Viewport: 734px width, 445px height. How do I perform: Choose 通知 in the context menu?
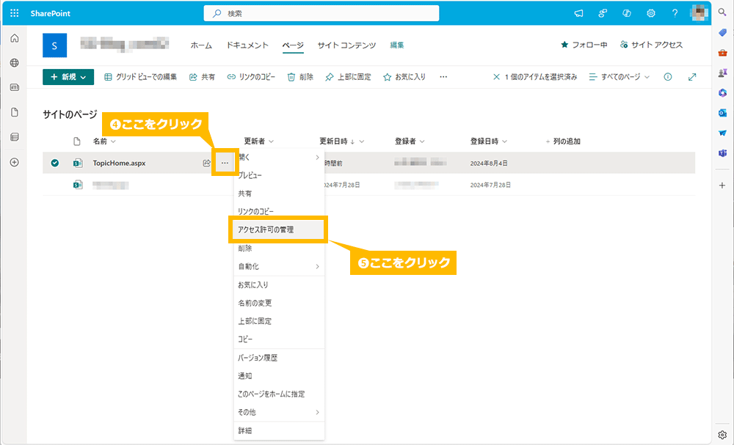(x=279, y=376)
